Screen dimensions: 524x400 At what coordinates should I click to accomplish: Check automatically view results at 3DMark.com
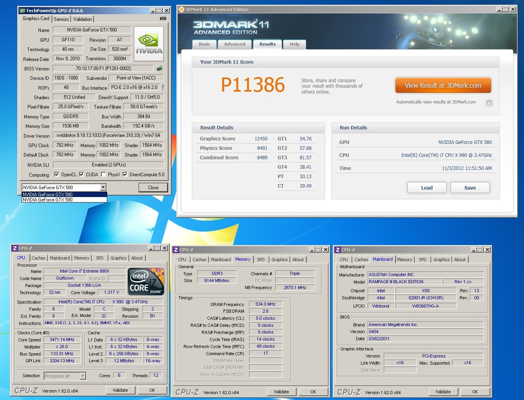[489, 103]
